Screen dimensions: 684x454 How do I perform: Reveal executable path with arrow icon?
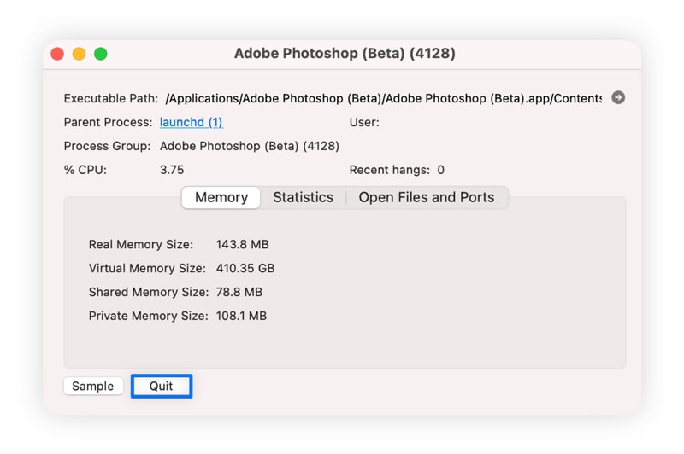coord(617,97)
